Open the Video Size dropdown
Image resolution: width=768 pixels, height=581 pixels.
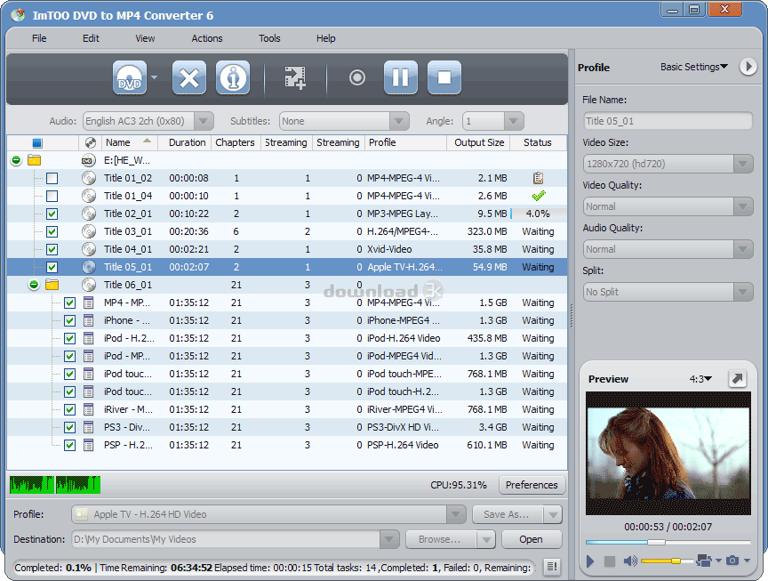tap(742, 164)
